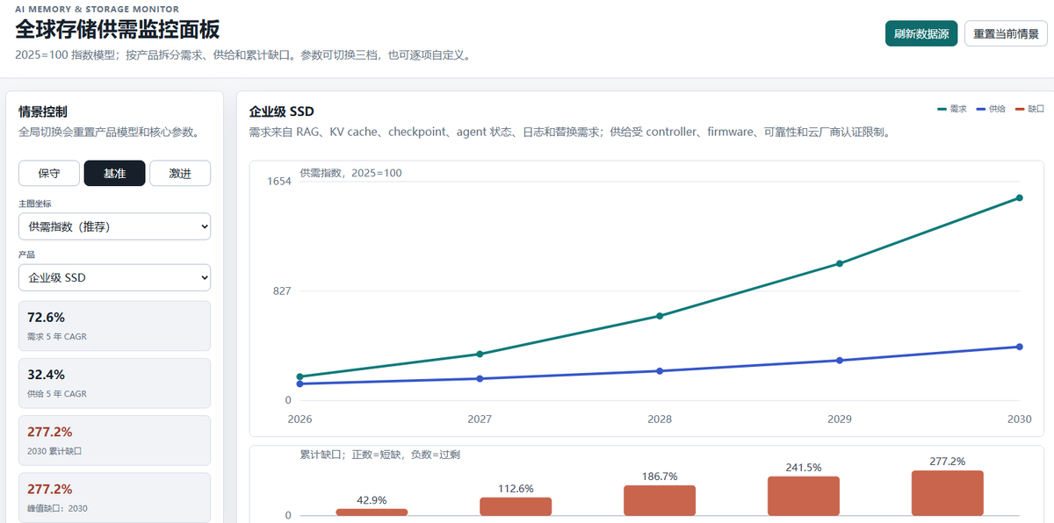Screen dimensions: 1054x523
Task: Click the 2028 supply line data point
Action: coord(660,371)
